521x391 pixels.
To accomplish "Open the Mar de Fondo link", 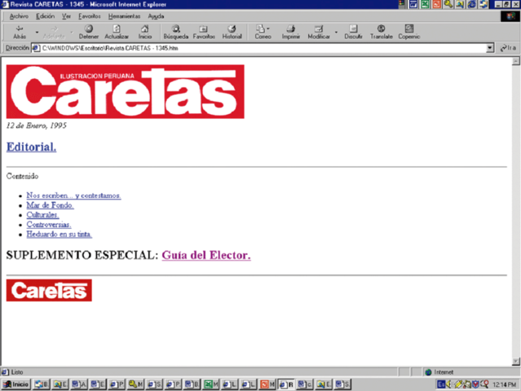I will pyautogui.click(x=51, y=205).
